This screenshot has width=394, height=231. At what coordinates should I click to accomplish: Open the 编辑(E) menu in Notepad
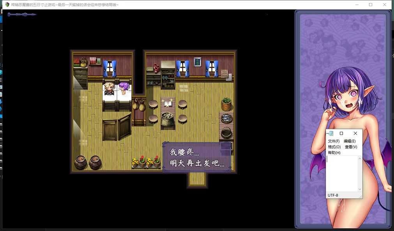[350, 141]
